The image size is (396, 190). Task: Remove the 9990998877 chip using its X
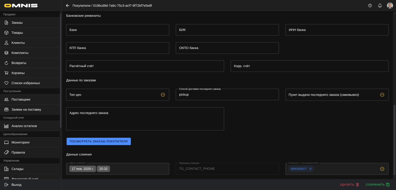[310, 169]
